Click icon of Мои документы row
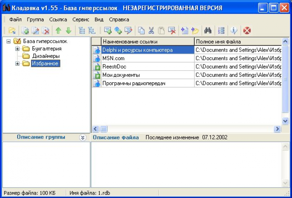Image resolution: width=292 pixels, height=198 pixels. click(x=97, y=75)
